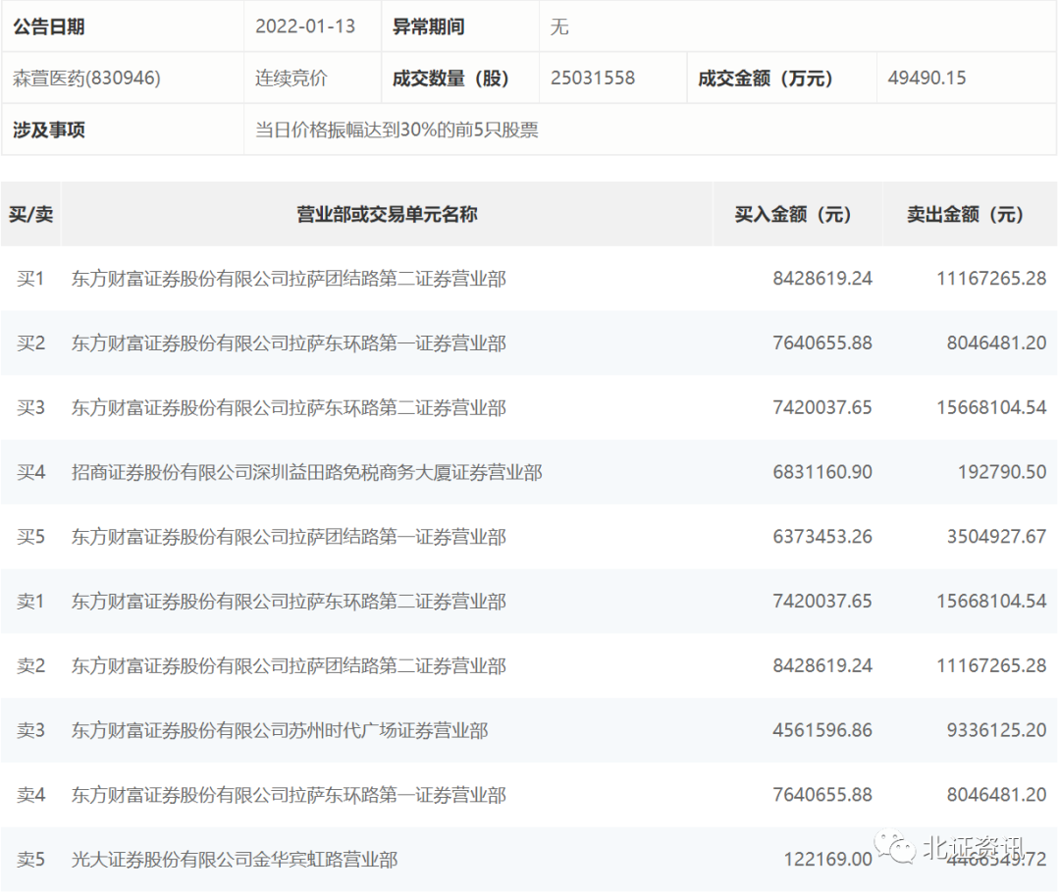This screenshot has height=895, width=1060.
Task: Select sell amount 15668104.54 in row 卖1
Action: click(991, 601)
